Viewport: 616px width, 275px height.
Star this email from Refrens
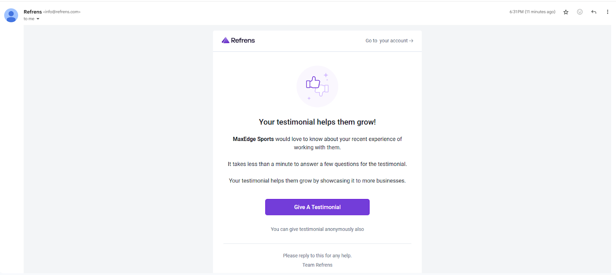pyautogui.click(x=566, y=12)
